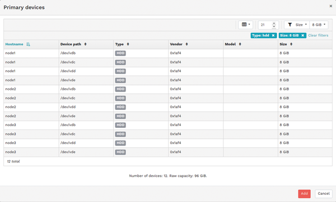Remove the Type: hdd filter tag
The image size is (336, 202).
click(x=273, y=36)
